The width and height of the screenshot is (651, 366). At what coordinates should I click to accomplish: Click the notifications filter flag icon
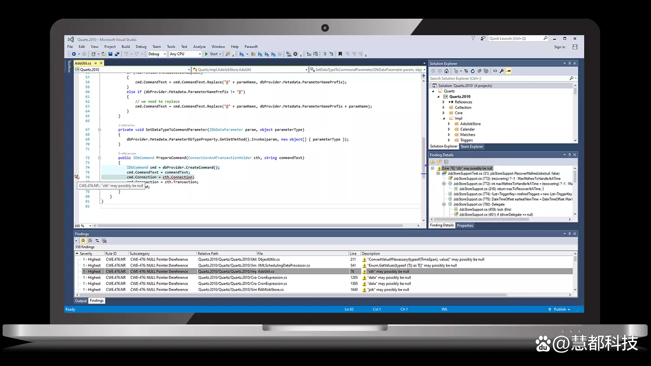473,38
